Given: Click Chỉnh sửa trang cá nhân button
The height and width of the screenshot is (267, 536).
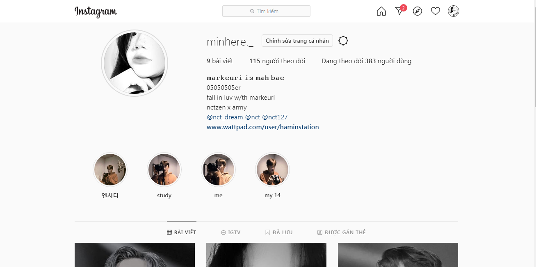Looking at the screenshot, I should 297,41.
